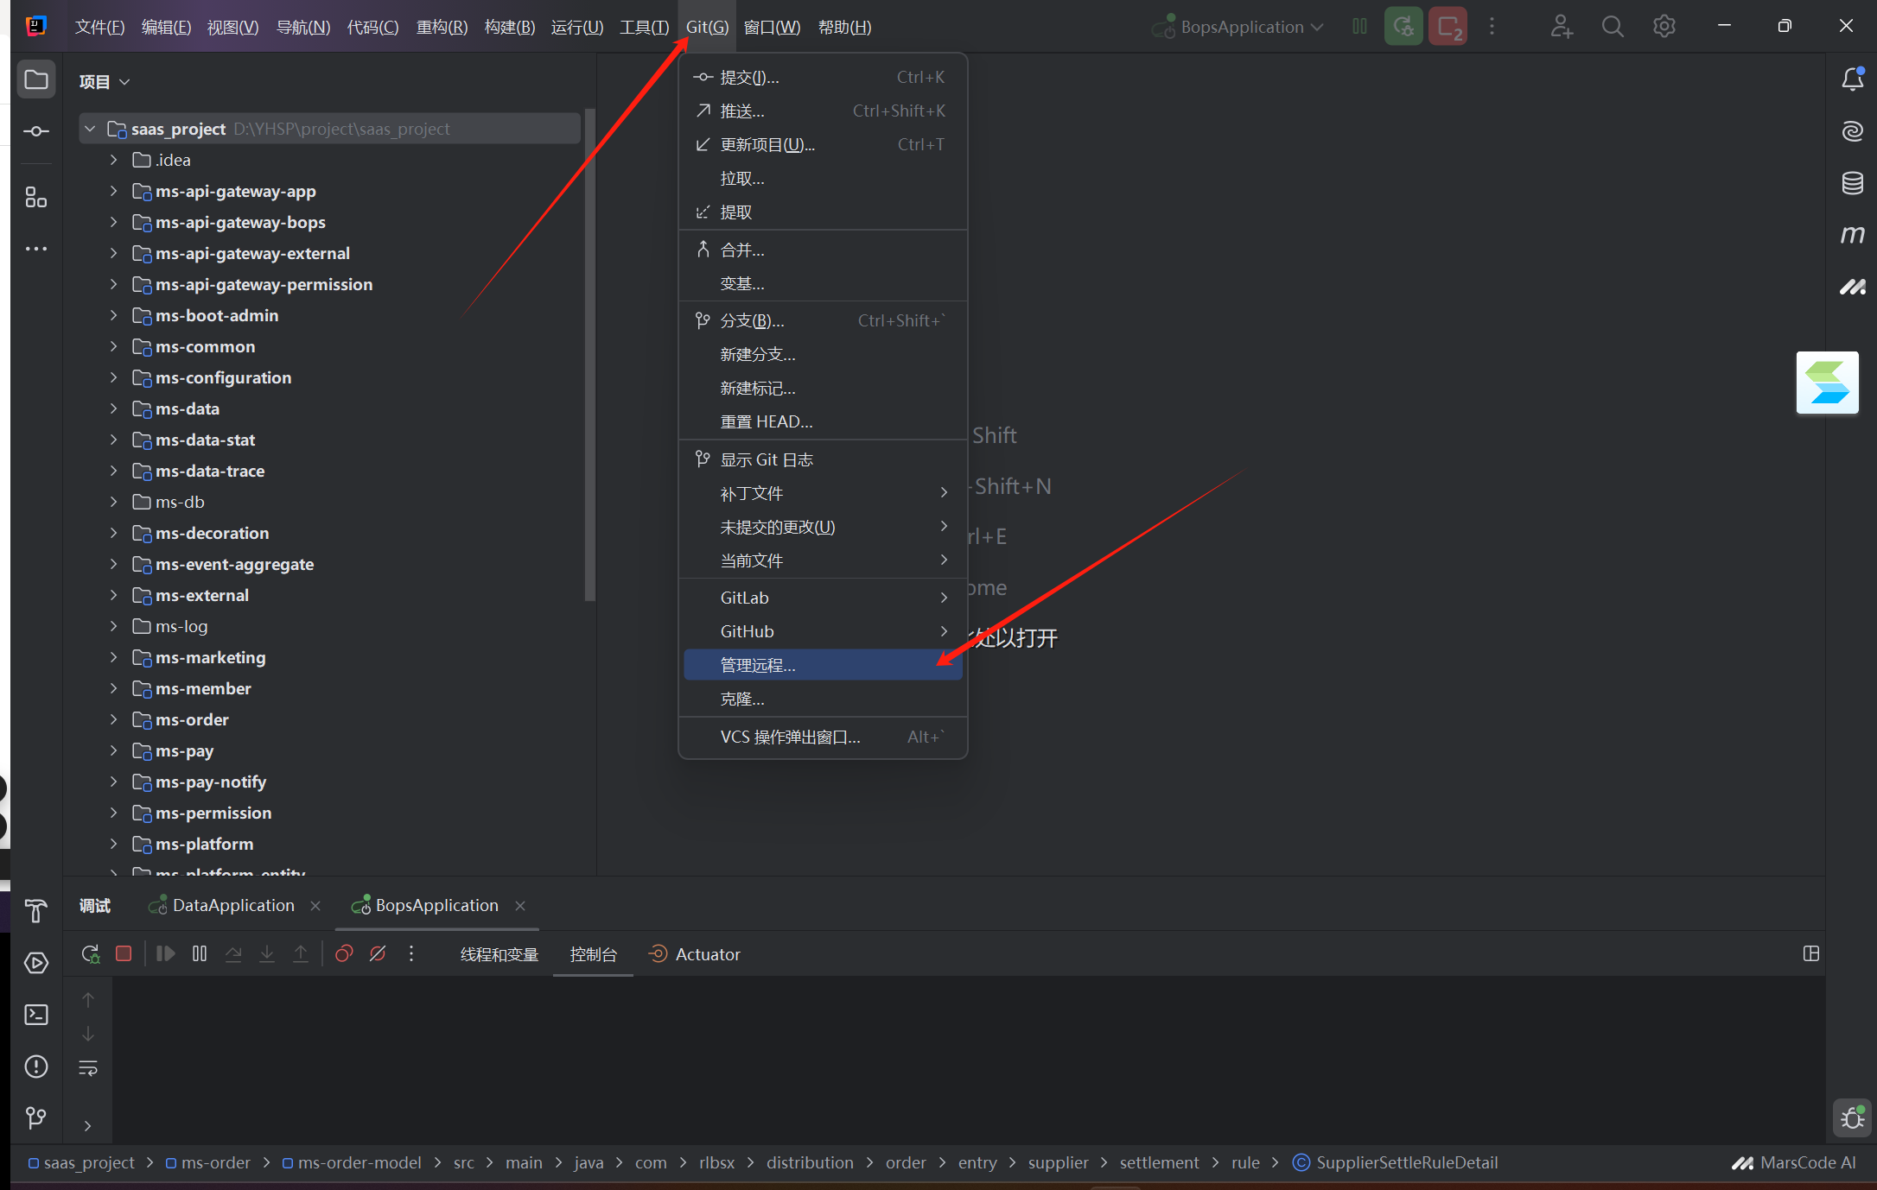This screenshot has height=1190, width=1877.
Task: Click the Git tool window icon
Action: [x=35, y=1118]
